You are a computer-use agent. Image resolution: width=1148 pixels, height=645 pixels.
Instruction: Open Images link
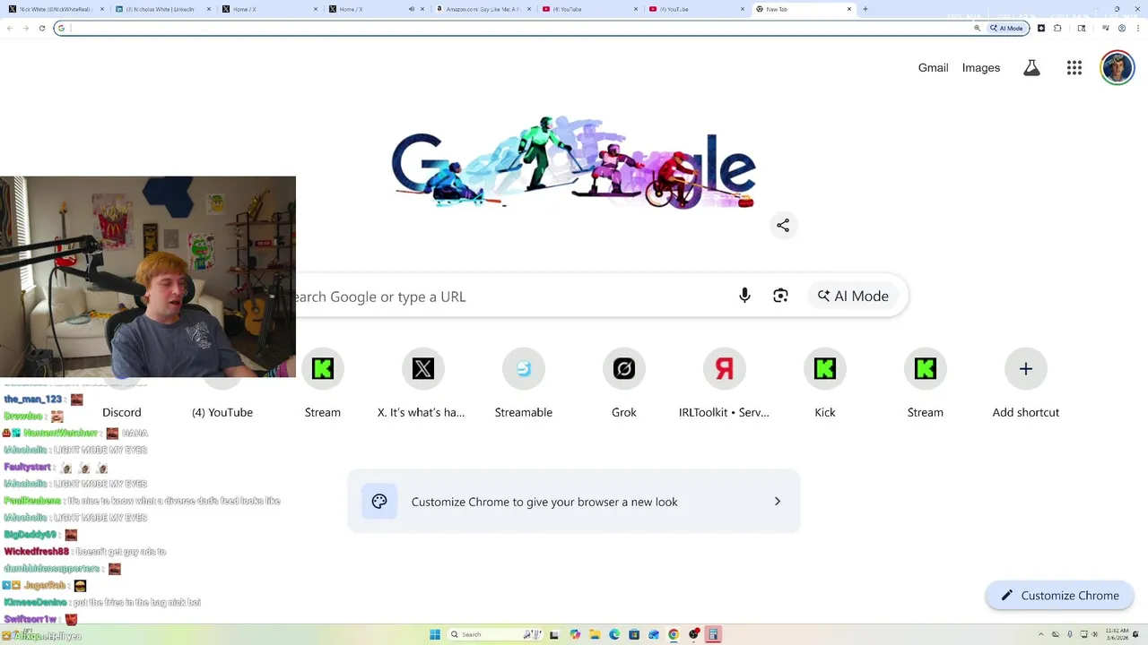[x=981, y=68]
